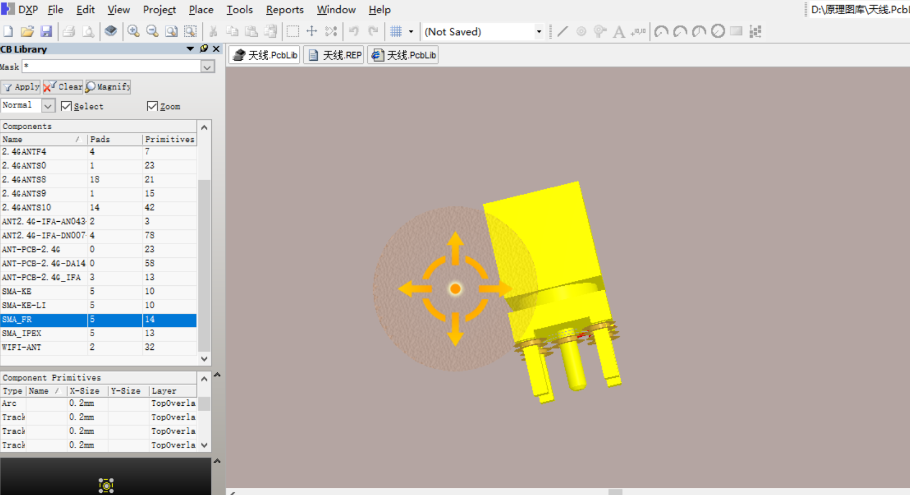Place a text string tool

point(619,31)
